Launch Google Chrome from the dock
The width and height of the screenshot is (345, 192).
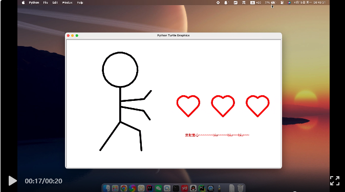pos(124,188)
